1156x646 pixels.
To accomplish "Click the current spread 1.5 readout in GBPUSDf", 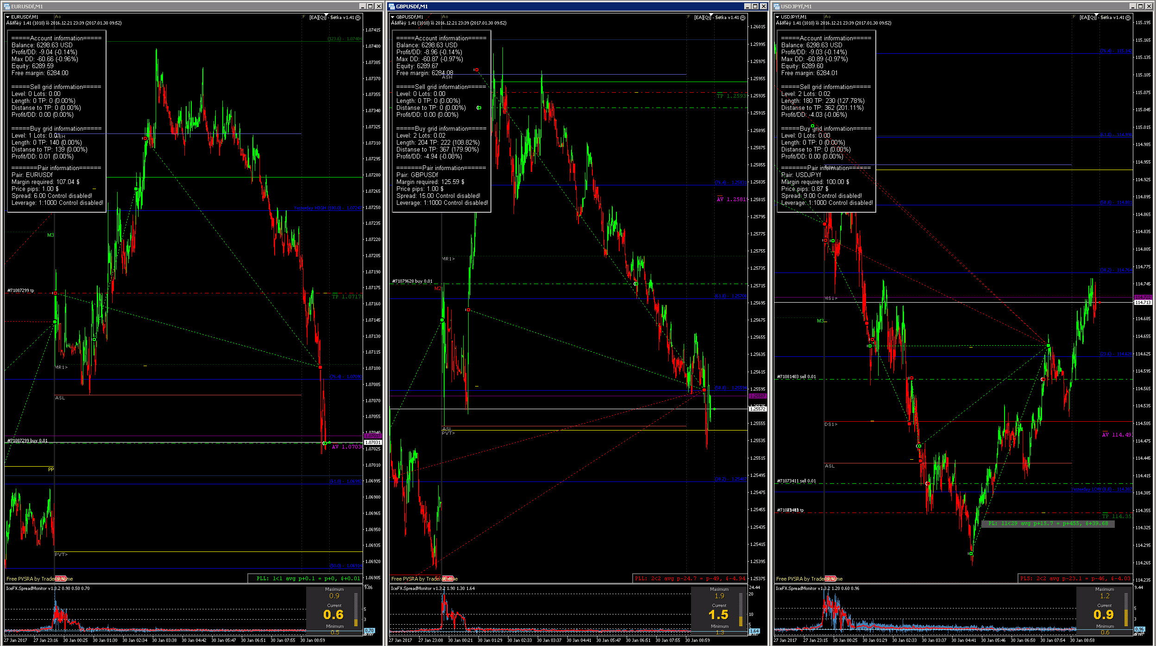I will pos(718,614).
